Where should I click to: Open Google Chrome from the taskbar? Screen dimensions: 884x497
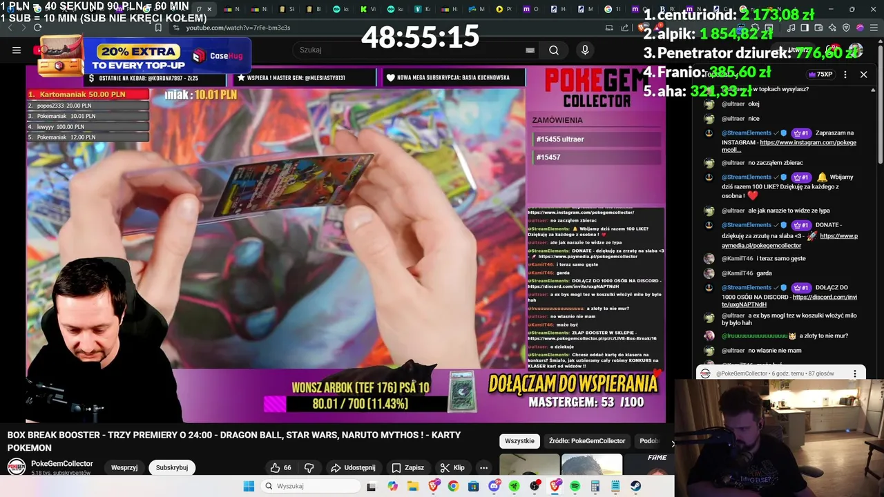(x=453, y=486)
